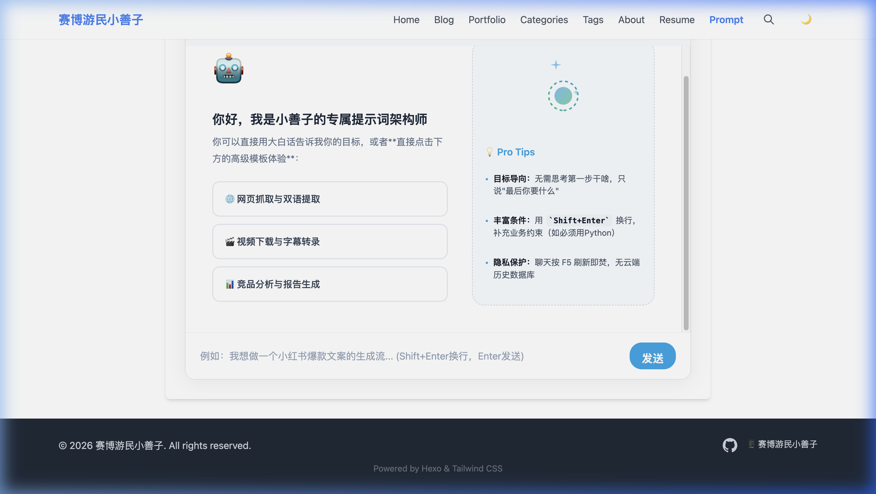Click the clapperboard icon on the video template
The width and height of the screenshot is (876, 494).
pyautogui.click(x=229, y=242)
